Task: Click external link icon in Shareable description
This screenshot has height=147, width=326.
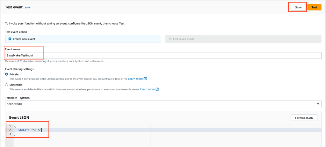Action: pyautogui.click(x=157, y=89)
